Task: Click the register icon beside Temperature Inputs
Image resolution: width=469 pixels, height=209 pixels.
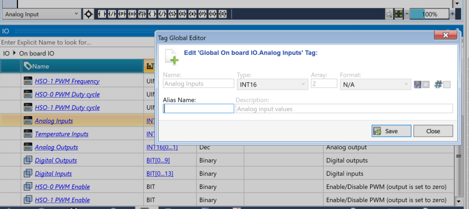Action: click(28, 134)
